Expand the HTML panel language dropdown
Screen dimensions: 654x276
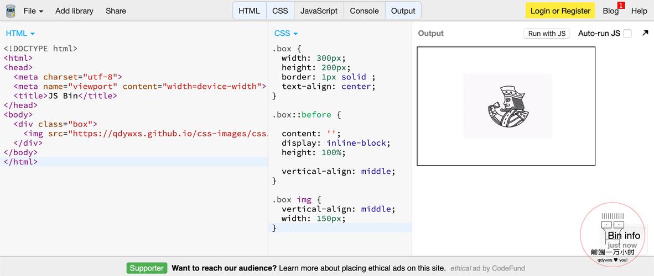tap(20, 33)
